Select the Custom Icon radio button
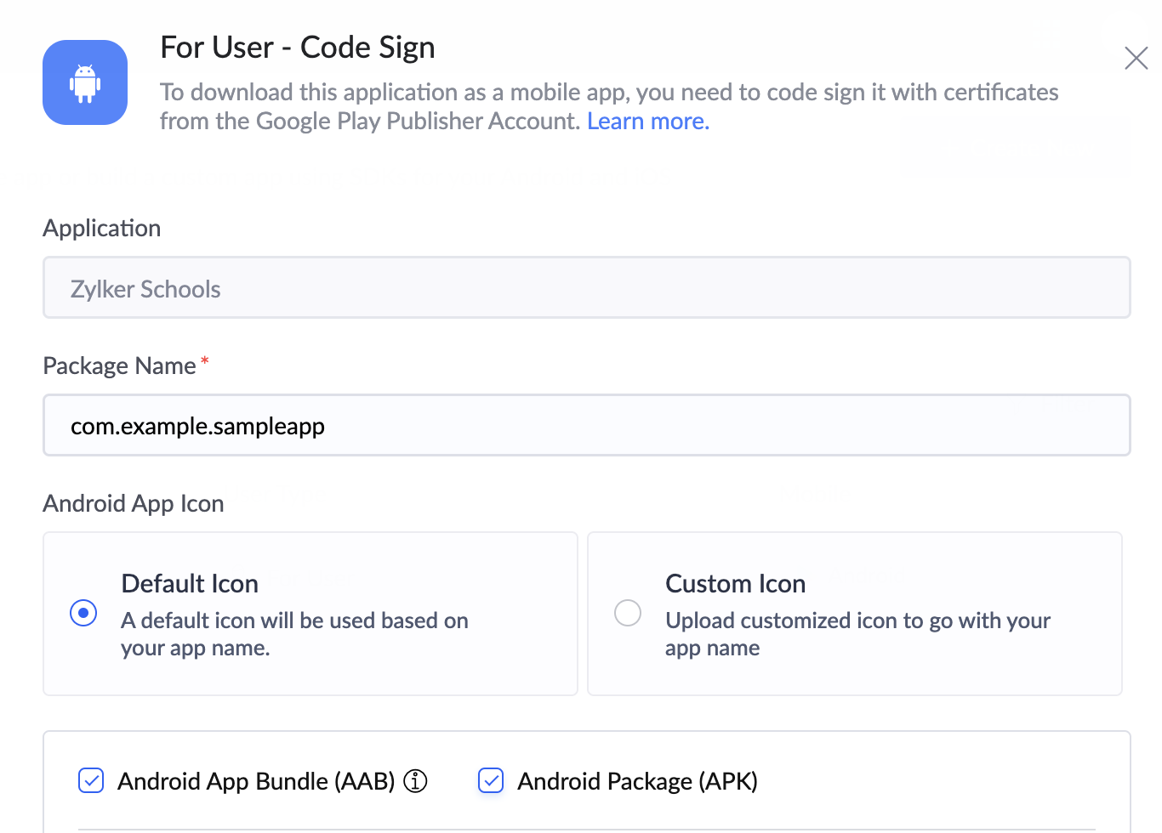Screen dimensions: 1162x833 click(628, 613)
